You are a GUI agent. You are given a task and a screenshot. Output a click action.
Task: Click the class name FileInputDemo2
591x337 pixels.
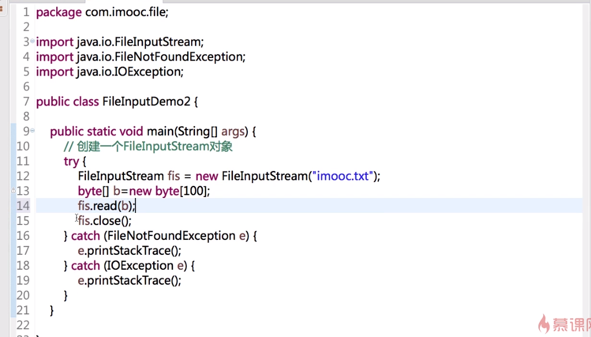[x=147, y=101]
